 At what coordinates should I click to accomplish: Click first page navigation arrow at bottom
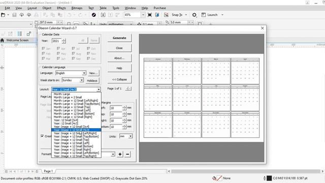tap(11, 171)
